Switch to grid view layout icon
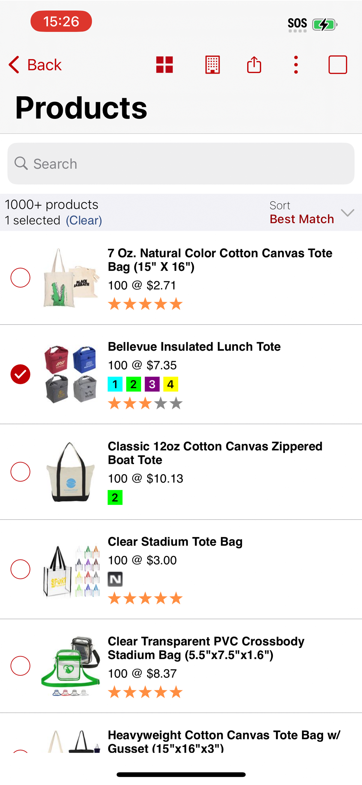The image size is (362, 785). pos(164,65)
